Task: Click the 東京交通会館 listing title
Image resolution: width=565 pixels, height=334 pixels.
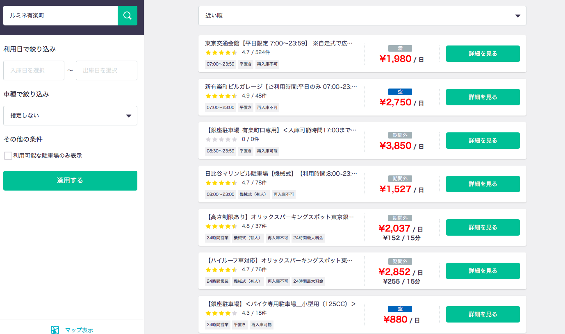Action: [279, 43]
